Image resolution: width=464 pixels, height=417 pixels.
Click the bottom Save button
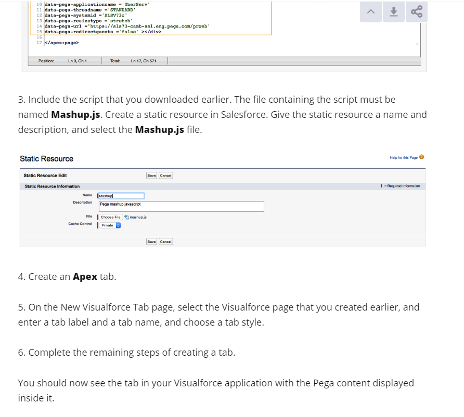point(151,241)
